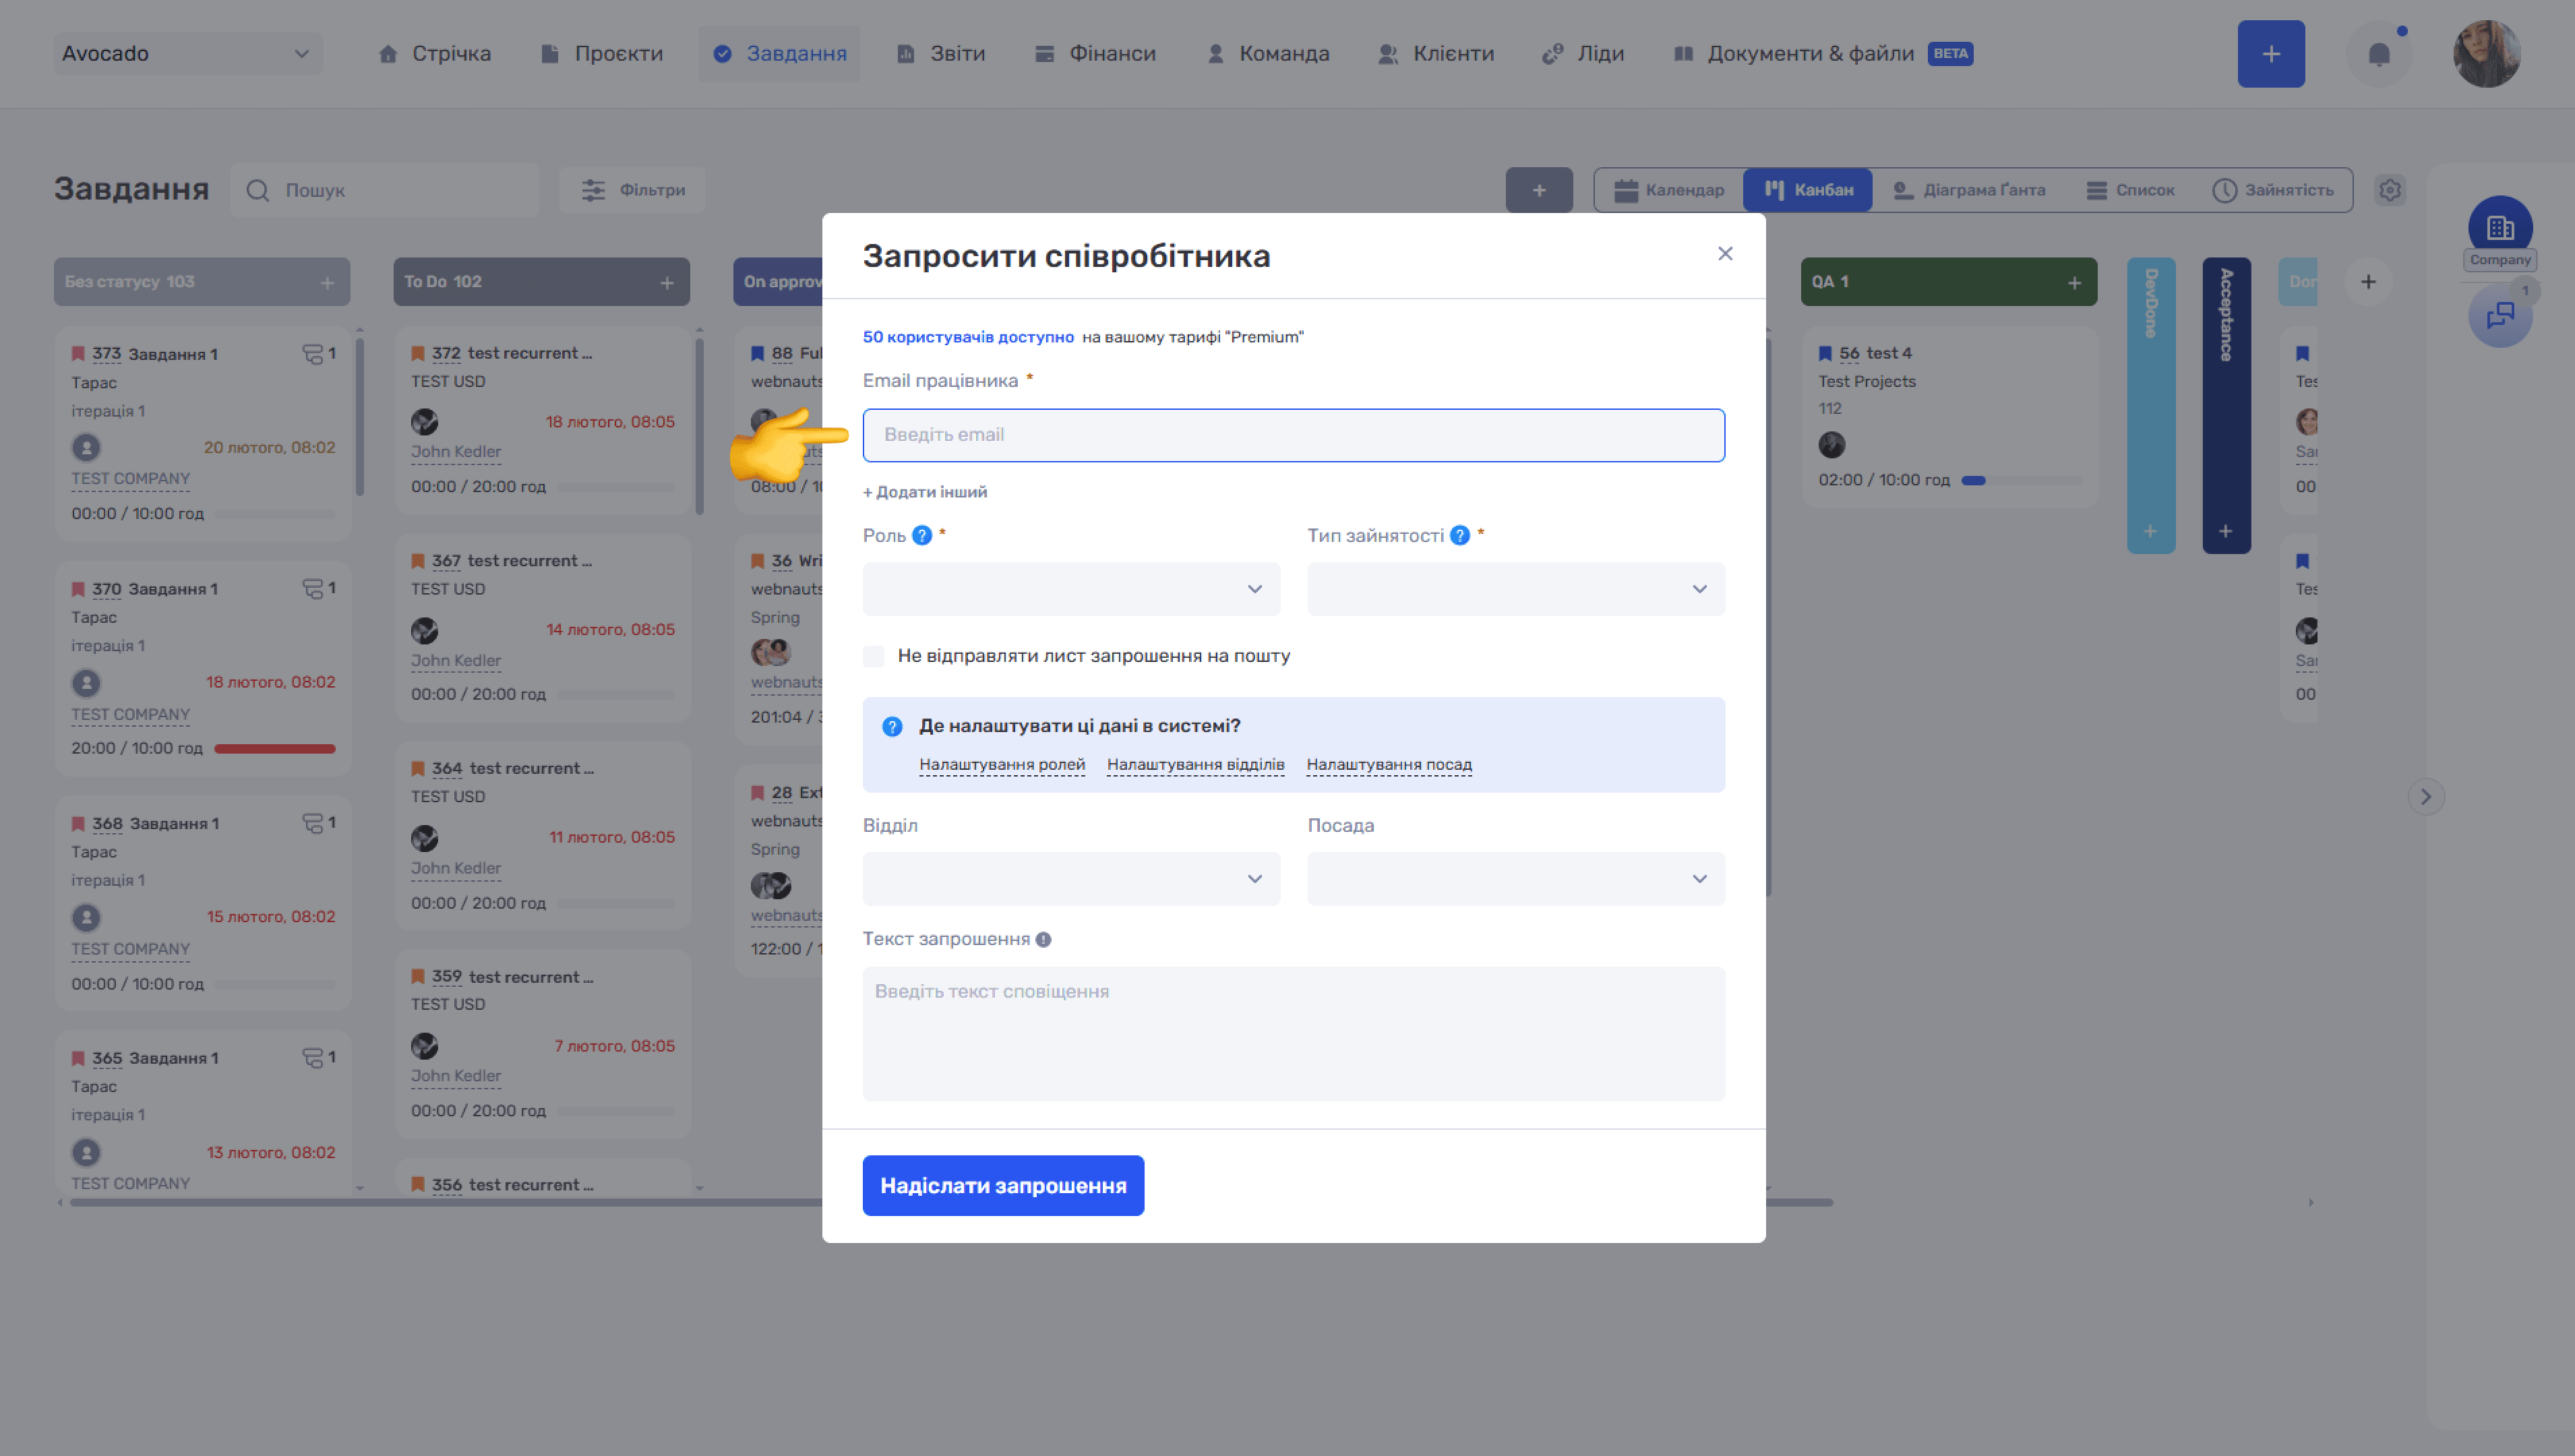
Task: Open the Ліди menu
Action: click(1583, 54)
